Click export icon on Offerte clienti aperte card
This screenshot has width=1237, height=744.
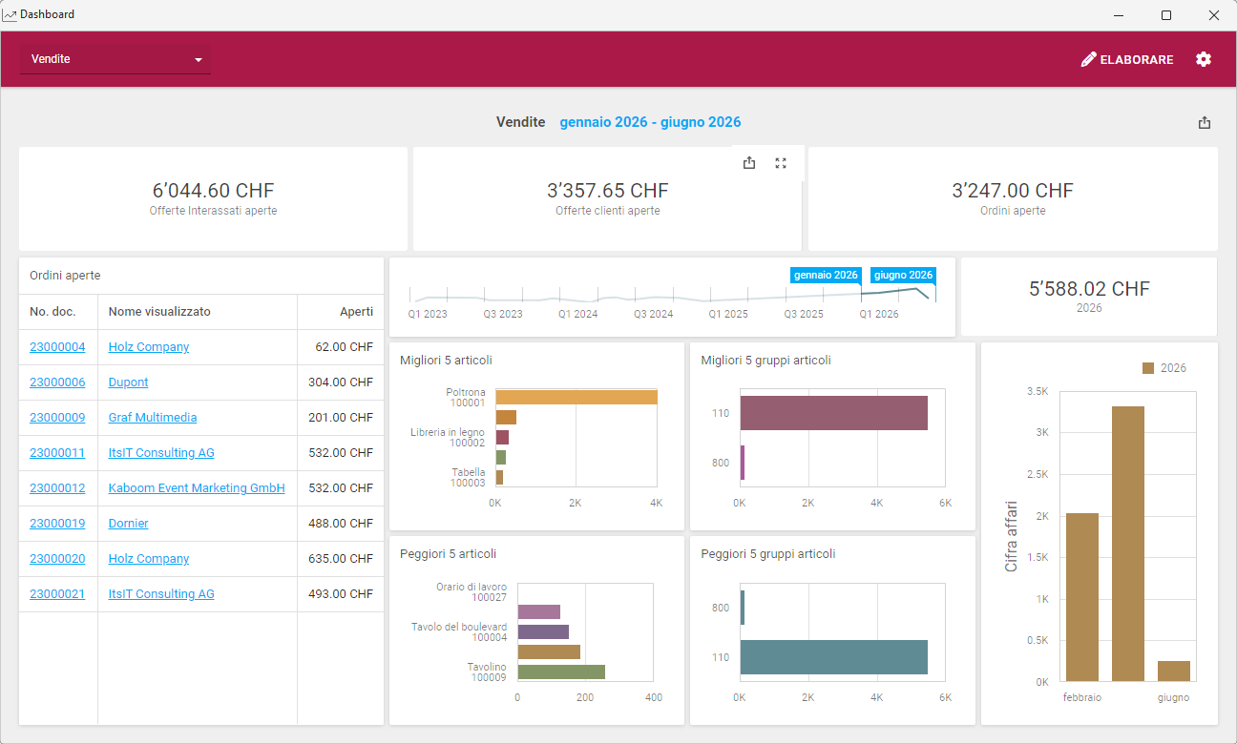749,163
